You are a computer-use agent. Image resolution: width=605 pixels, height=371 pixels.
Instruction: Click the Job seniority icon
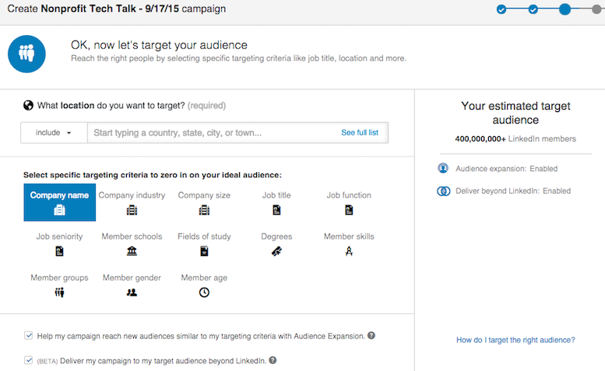pyautogui.click(x=59, y=251)
